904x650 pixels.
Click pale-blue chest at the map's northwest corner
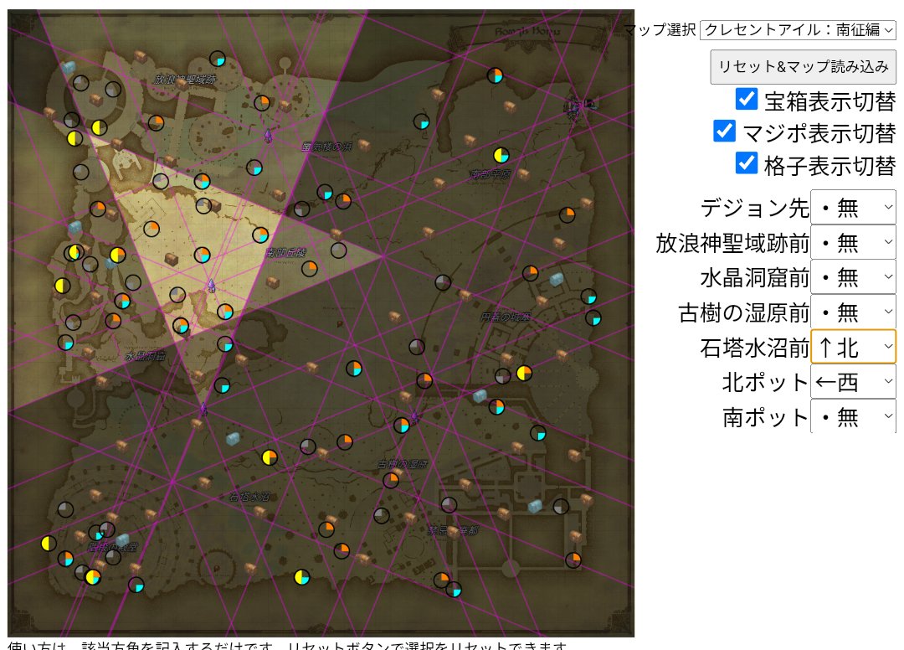coord(69,68)
